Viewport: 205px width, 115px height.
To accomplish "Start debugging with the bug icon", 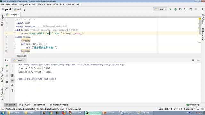I will (176, 9).
